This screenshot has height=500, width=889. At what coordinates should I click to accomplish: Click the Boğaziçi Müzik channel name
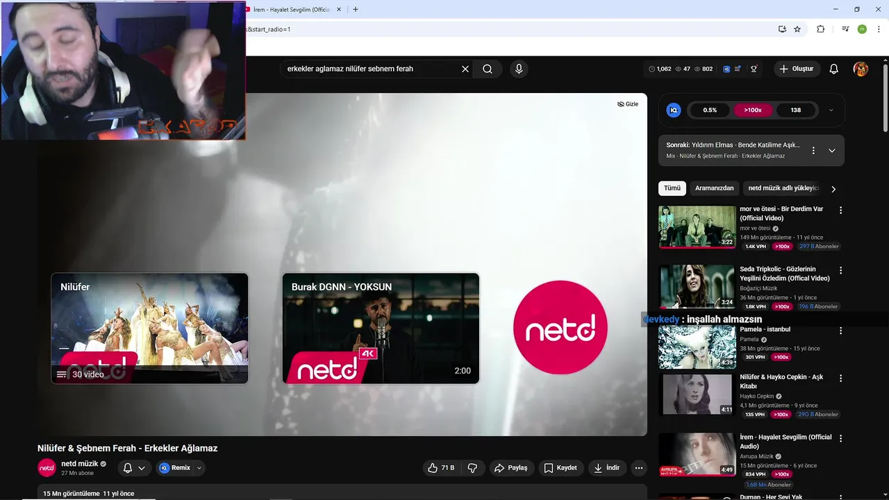(x=758, y=288)
